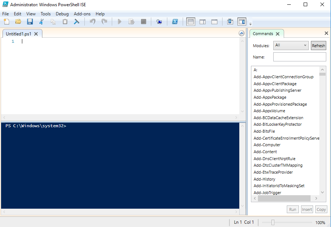Click the Paste clipboard icon
The width and height of the screenshot is (331, 227).
(x=65, y=22)
